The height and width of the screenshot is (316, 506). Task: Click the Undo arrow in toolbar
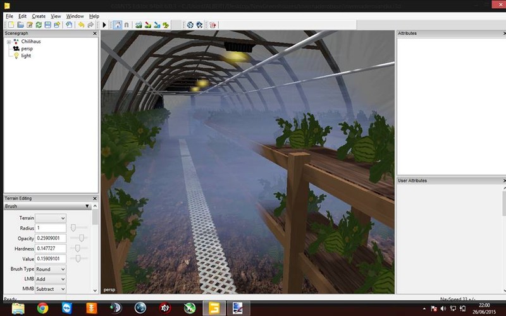pyautogui.click(x=80, y=25)
